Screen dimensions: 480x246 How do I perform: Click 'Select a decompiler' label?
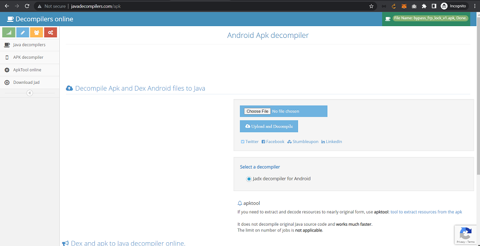(x=260, y=167)
